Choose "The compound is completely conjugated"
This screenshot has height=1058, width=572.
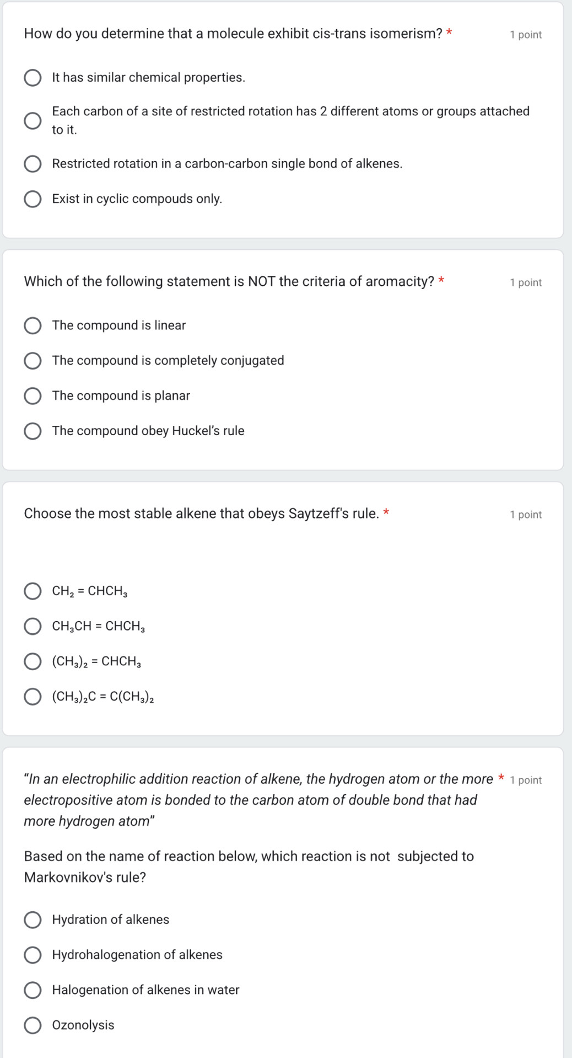pos(33,361)
